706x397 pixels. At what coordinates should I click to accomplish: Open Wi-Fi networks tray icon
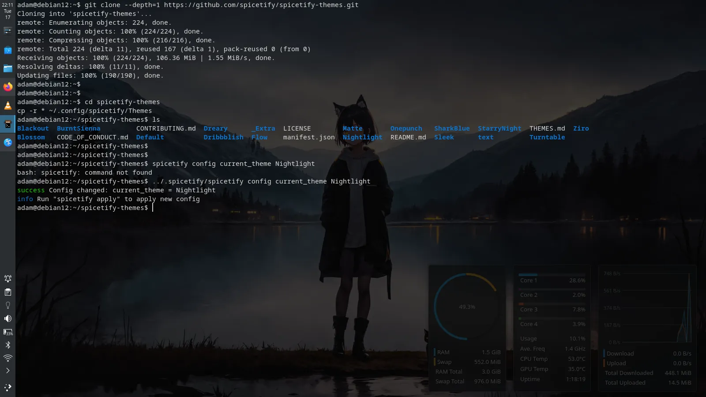click(x=8, y=358)
